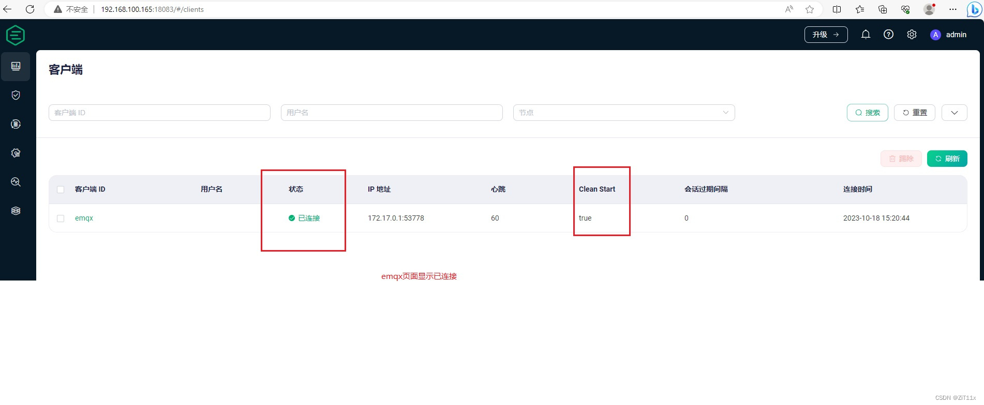Click the EMQX logo icon
The width and height of the screenshot is (984, 405).
point(16,35)
